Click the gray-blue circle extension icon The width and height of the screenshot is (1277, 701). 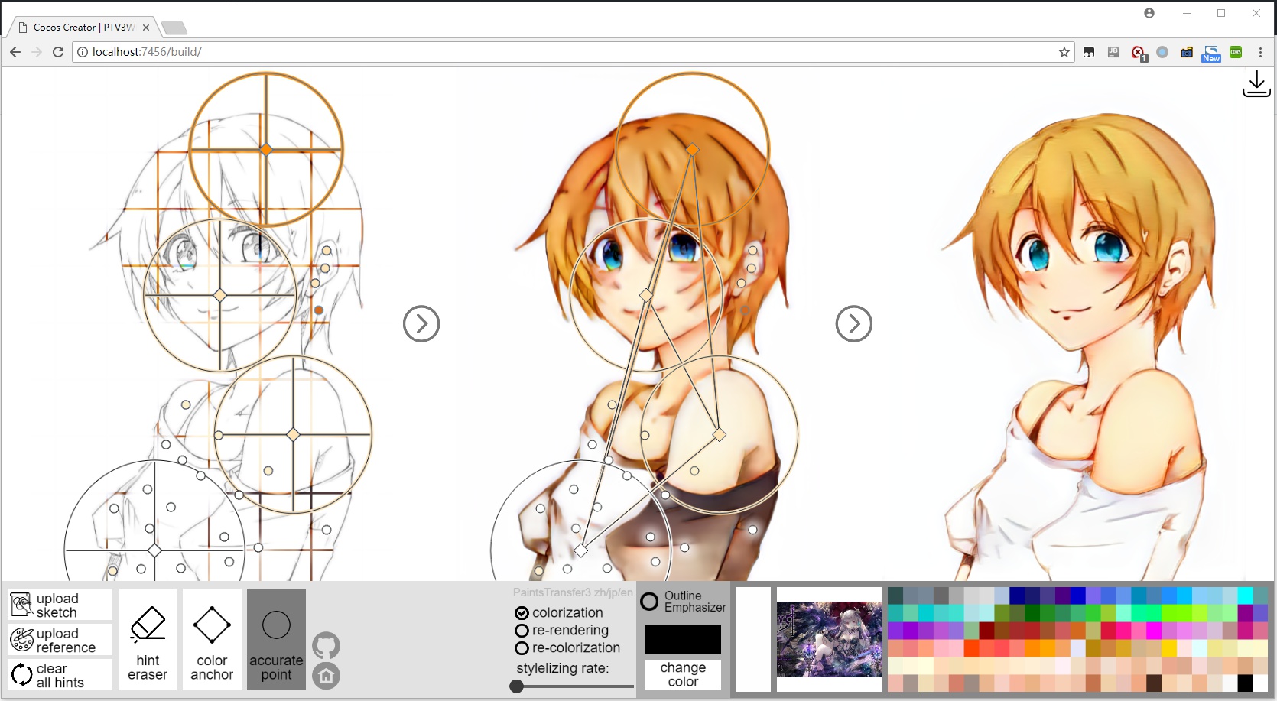point(1162,52)
